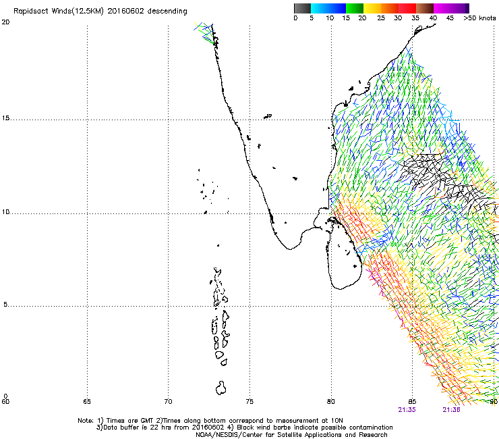Click the latitude '15' axis label
The image size is (499, 439).
pyautogui.click(x=5, y=118)
